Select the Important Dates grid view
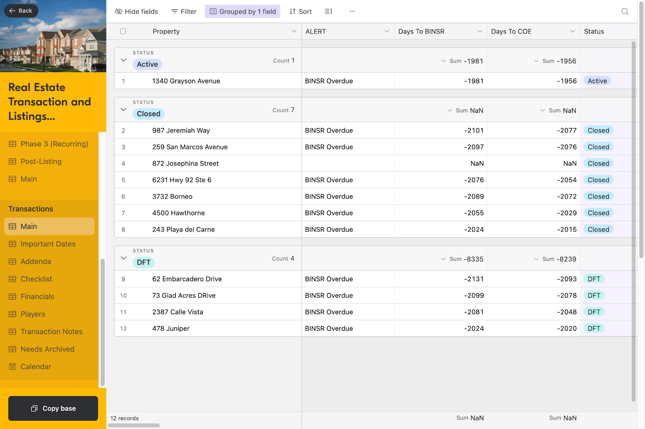Viewport: 645px width, 429px height. 48,244
